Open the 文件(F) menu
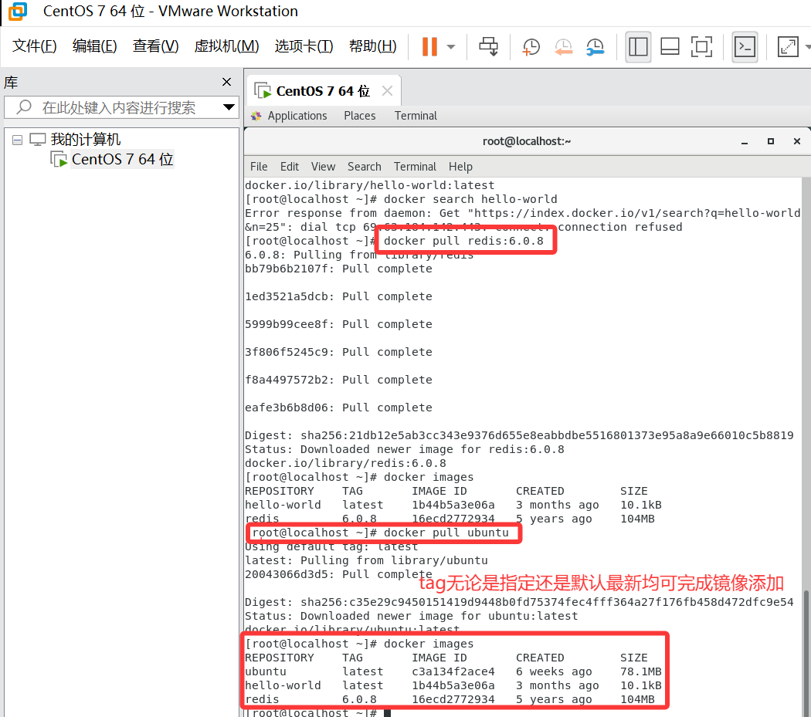Viewport: 811px width, 717px height. [34, 46]
